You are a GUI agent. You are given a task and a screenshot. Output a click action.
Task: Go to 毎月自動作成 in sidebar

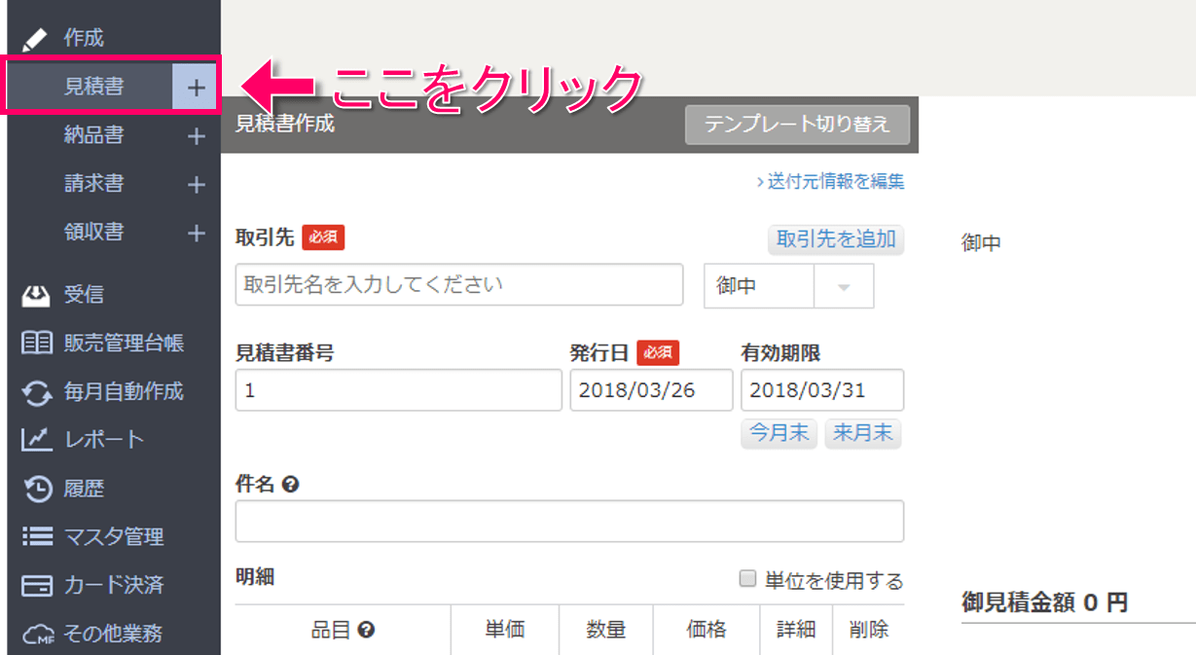123,392
